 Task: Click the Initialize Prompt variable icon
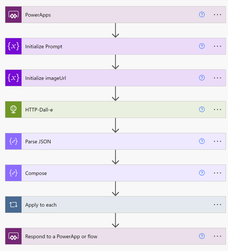click(x=13, y=46)
